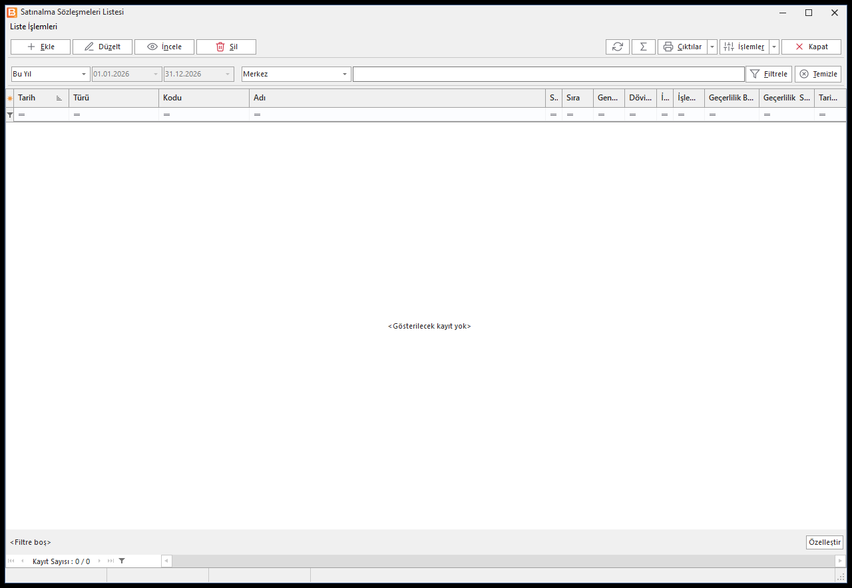Sort by the Tarih column header
The height and width of the screenshot is (588, 852).
point(41,98)
